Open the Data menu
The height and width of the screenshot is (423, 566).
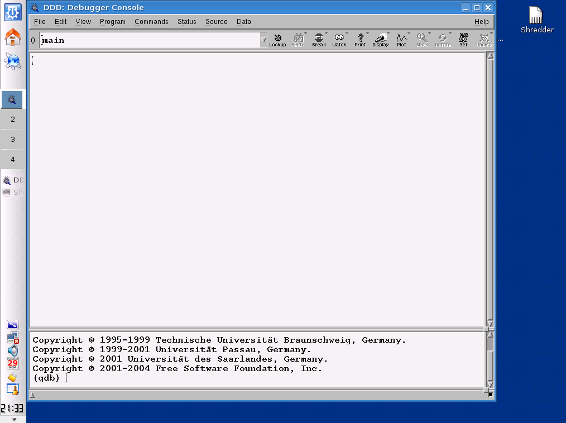(x=244, y=22)
